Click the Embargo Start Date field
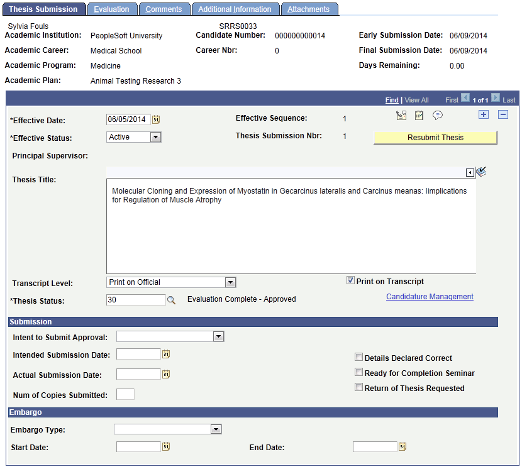The image size is (522, 469). click(138, 447)
